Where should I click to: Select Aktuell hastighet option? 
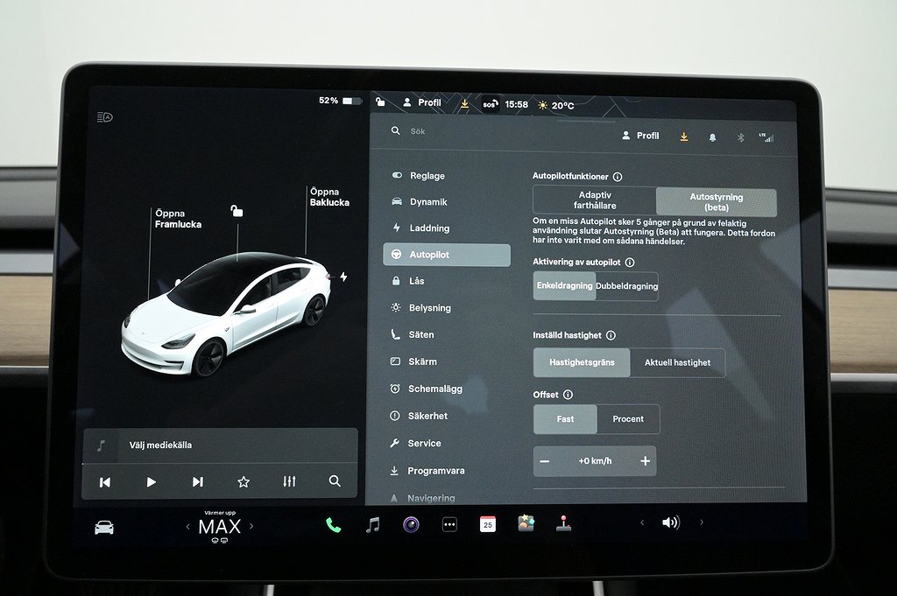(x=677, y=362)
